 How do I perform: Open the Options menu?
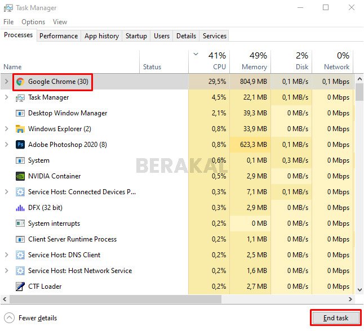coord(33,22)
